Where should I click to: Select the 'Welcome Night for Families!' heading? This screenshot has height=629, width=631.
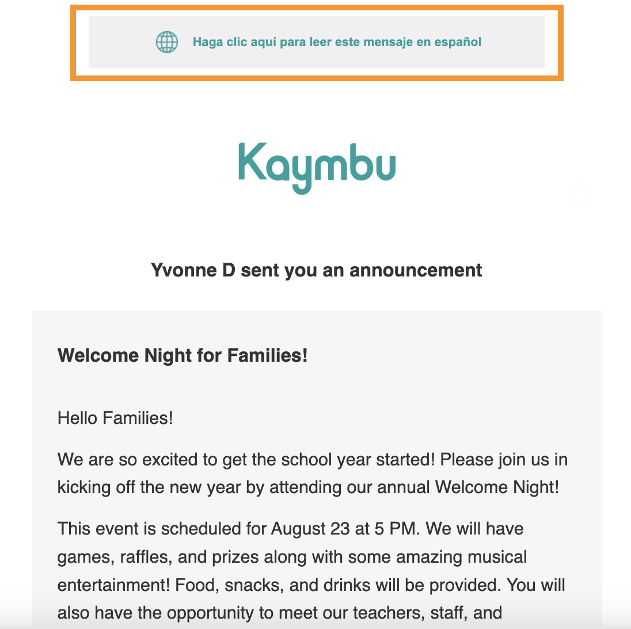point(182,355)
